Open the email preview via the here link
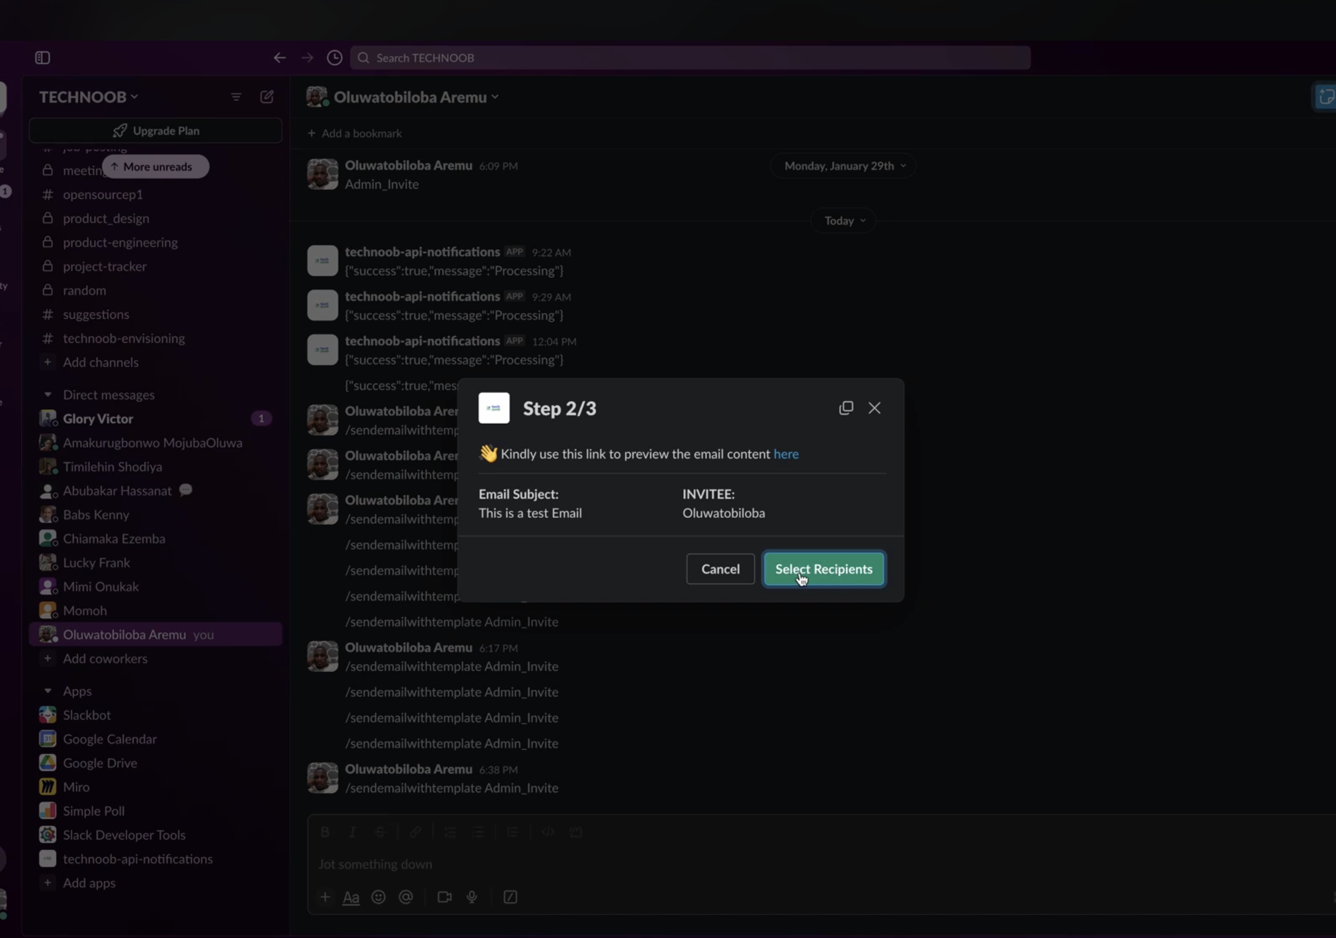This screenshot has width=1336, height=938. (x=786, y=453)
